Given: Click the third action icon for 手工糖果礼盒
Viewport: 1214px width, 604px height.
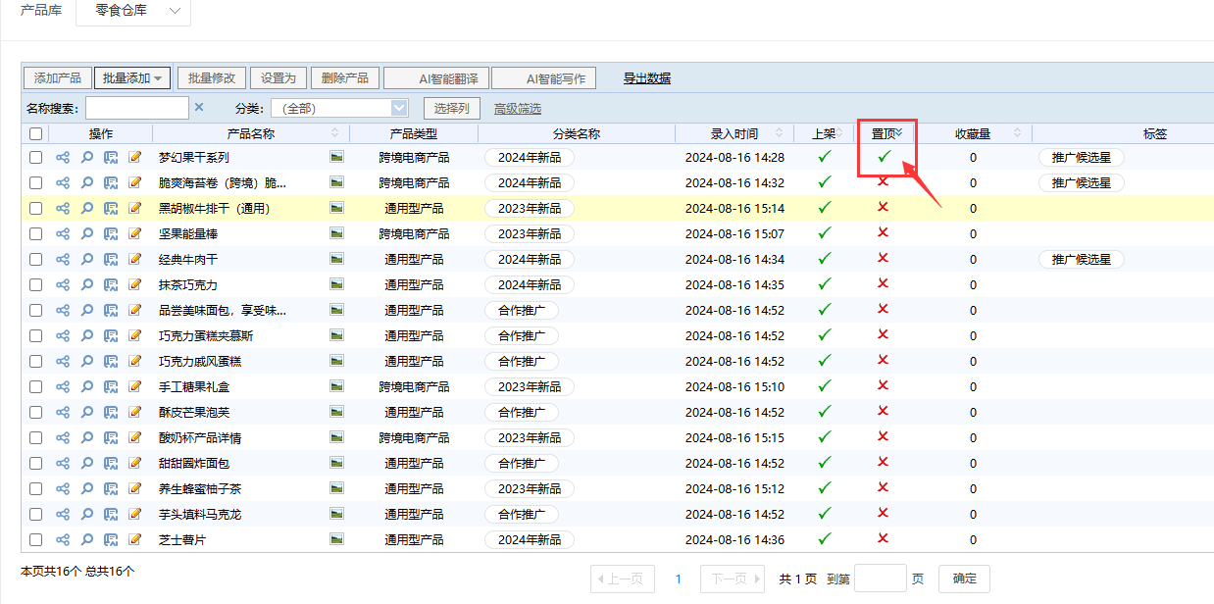Looking at the screenshot, I should click(111, 386).
